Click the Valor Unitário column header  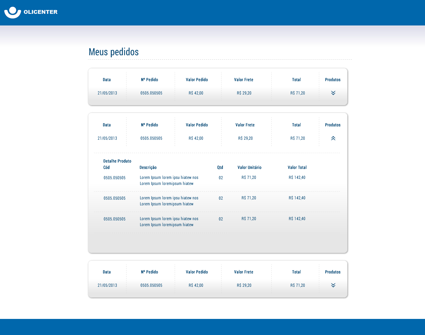[x=249, y=167]
